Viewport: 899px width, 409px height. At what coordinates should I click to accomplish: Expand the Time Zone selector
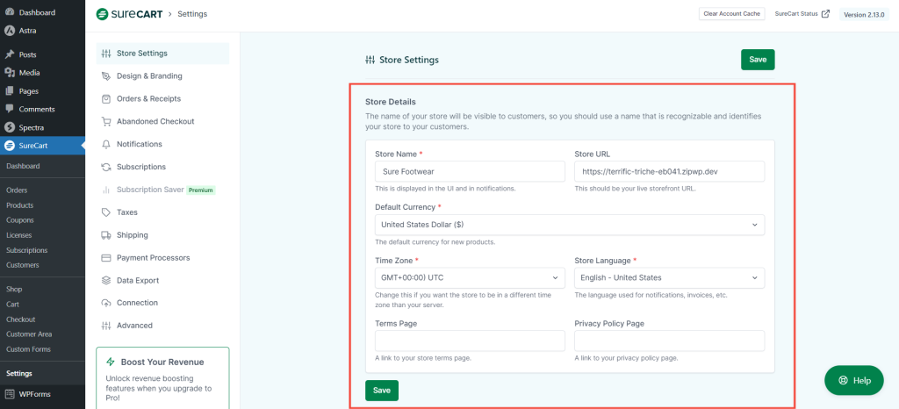469,278
